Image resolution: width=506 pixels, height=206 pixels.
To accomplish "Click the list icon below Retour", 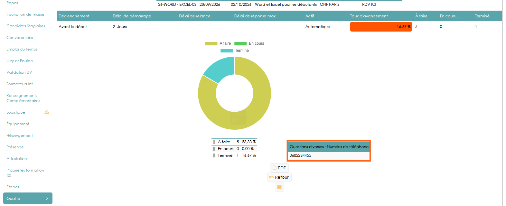I will 279,187.
